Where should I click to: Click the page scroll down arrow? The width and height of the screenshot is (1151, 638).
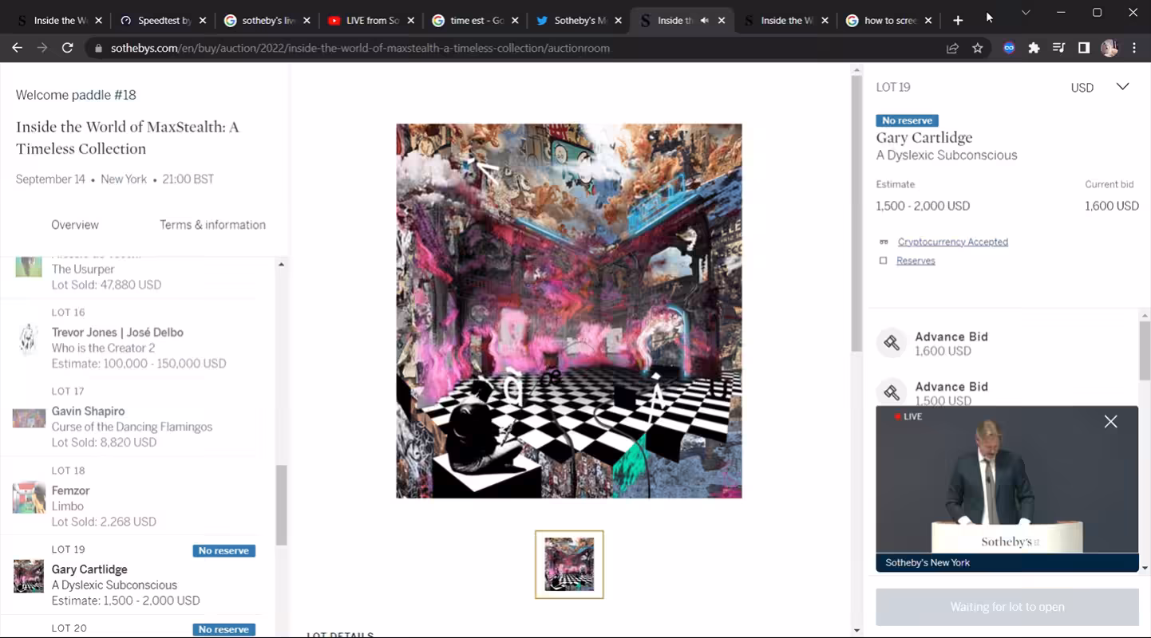[x=856, y=630]
